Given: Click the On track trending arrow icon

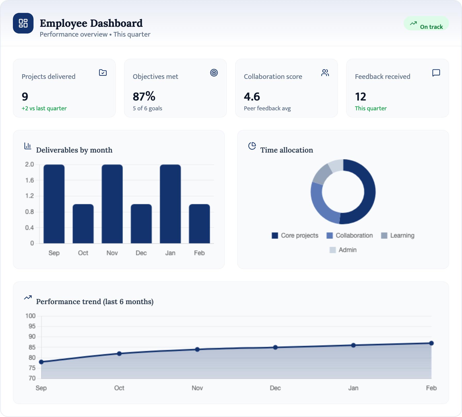Looking at the screenshot, I should 413,23.
